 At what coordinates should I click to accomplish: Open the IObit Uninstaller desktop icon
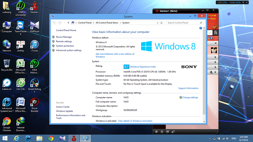point(21,9)
